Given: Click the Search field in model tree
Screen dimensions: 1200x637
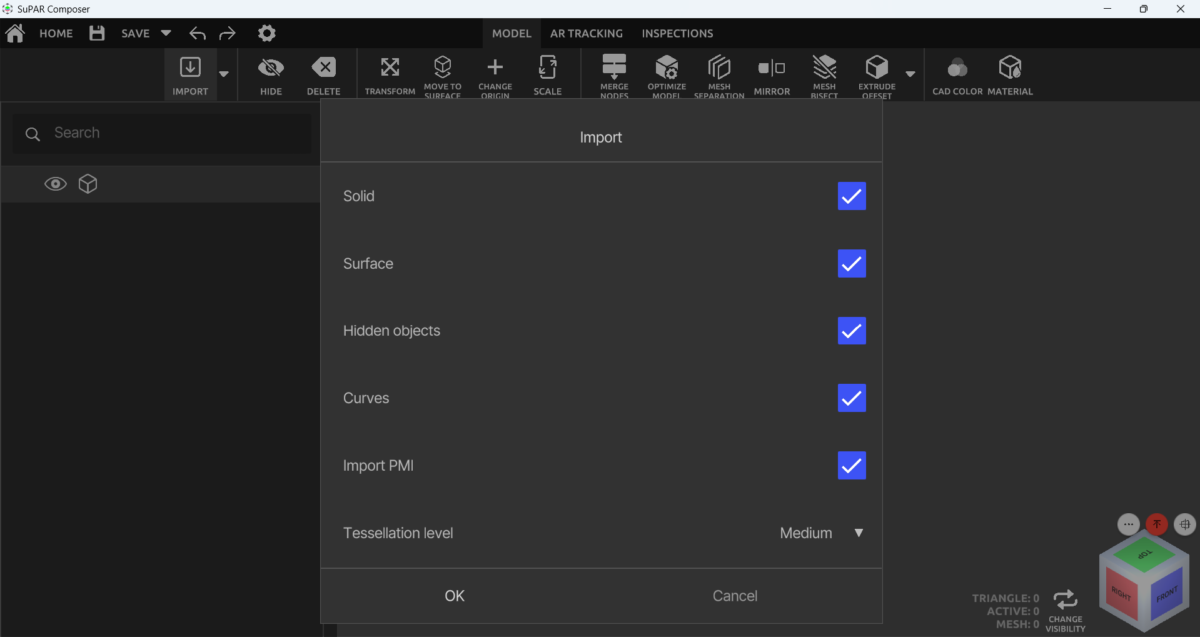Looking at the screenshot, I should tap(162, 133).
